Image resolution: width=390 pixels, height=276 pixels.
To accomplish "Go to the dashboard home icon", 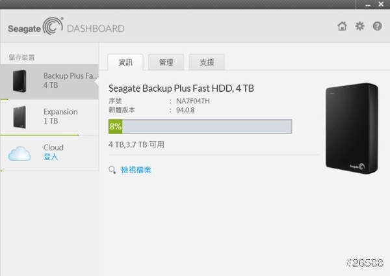I will [x=342, y=27].
